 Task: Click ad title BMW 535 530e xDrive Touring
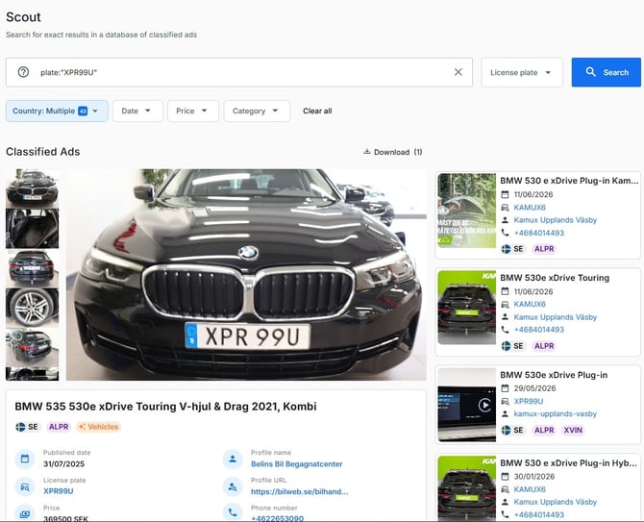(165, 407)
